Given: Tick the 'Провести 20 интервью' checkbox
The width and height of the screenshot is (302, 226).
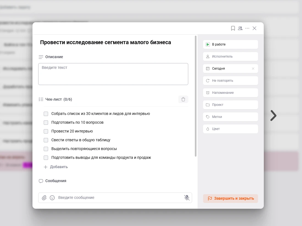Looking at the screenshot, I should (x=46, y=131).
